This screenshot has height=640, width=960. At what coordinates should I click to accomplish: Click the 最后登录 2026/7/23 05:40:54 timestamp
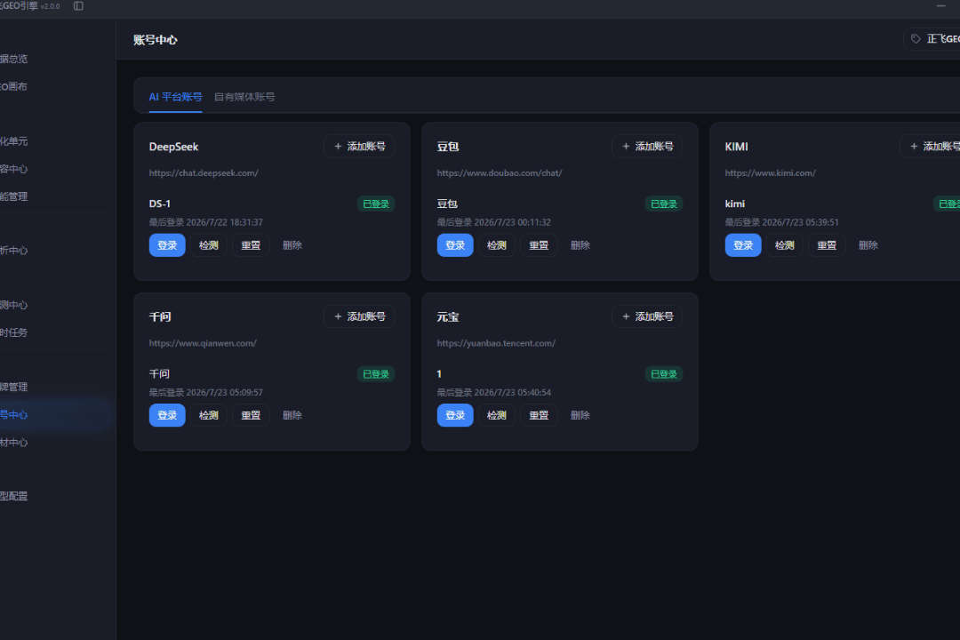pyautogui.click(x=494, y=393)
